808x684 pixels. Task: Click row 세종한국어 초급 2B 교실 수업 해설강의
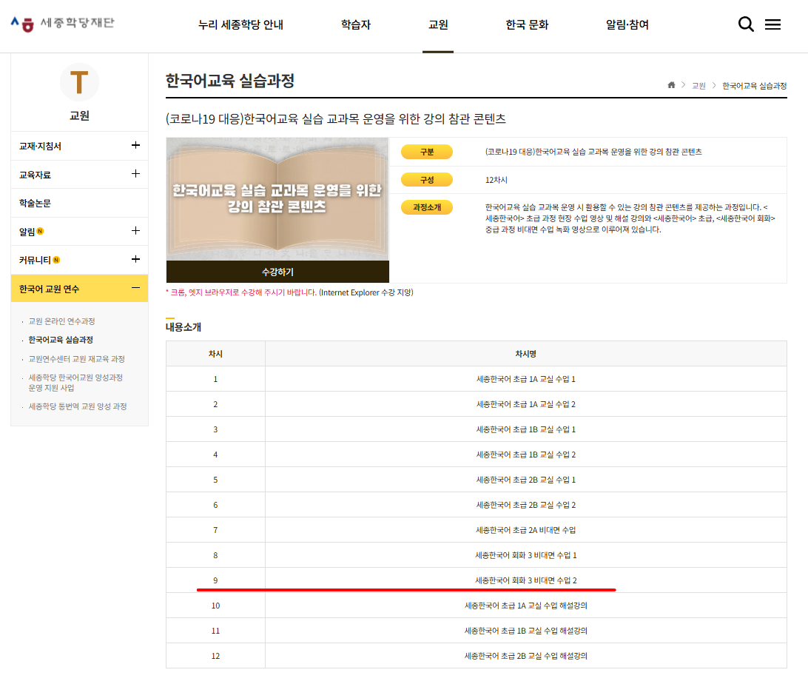tap(477, 656)
